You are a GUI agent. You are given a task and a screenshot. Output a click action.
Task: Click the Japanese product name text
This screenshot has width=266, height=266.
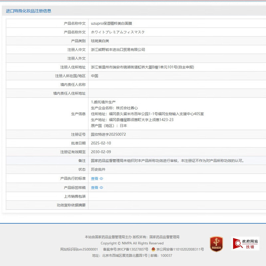[118, 32]
